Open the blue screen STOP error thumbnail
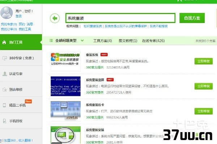This screenshot has width=217, height=144. [x=65, y=86]
